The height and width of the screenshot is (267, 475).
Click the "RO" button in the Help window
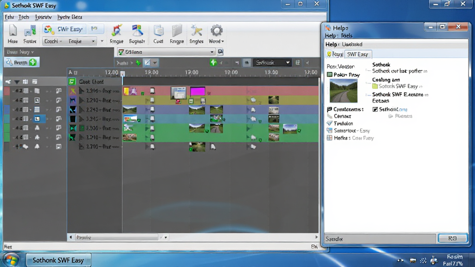[452, 239]
